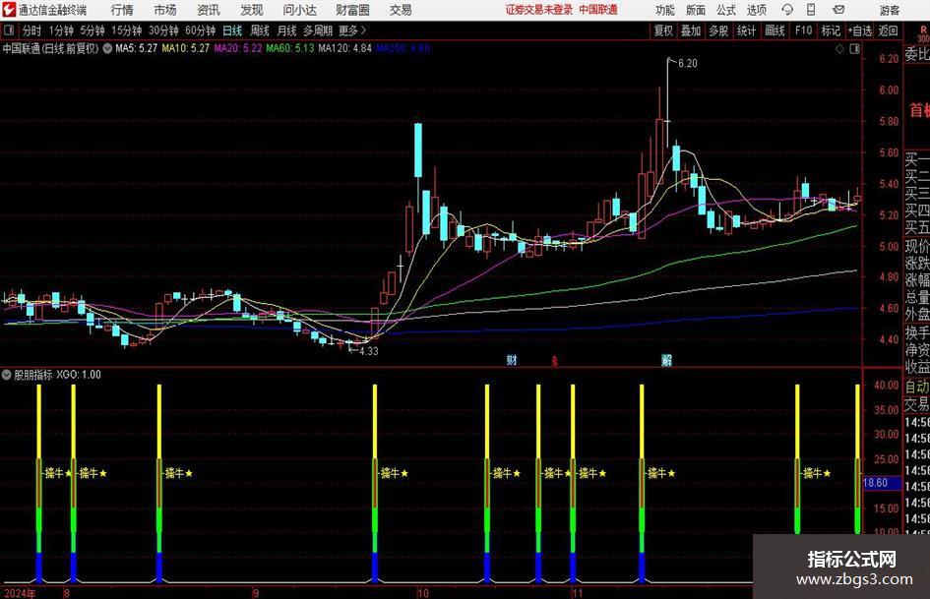
Task: Click the 4.33 low price label
Action: [x=368, y=351]
